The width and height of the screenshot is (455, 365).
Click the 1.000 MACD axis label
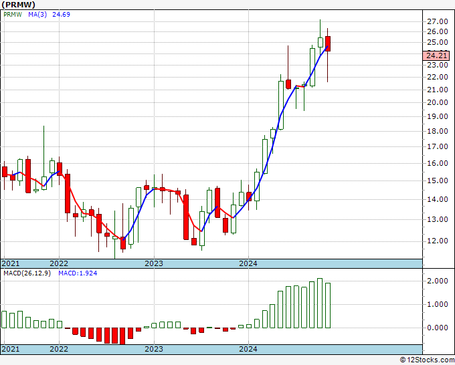[x=438, y=304]
